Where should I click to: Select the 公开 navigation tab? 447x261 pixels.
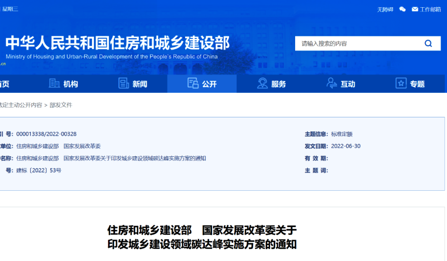coord(202,83)
